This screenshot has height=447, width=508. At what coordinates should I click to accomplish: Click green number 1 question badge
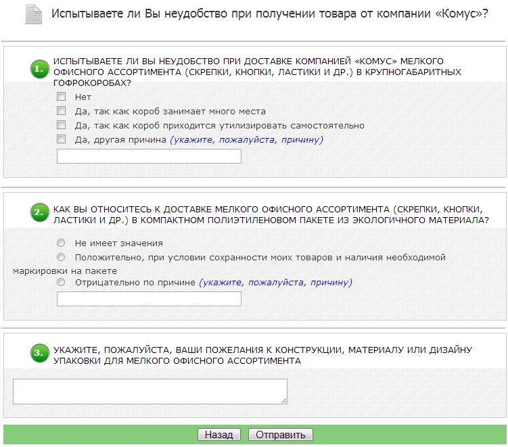click(x=39, y=69)
